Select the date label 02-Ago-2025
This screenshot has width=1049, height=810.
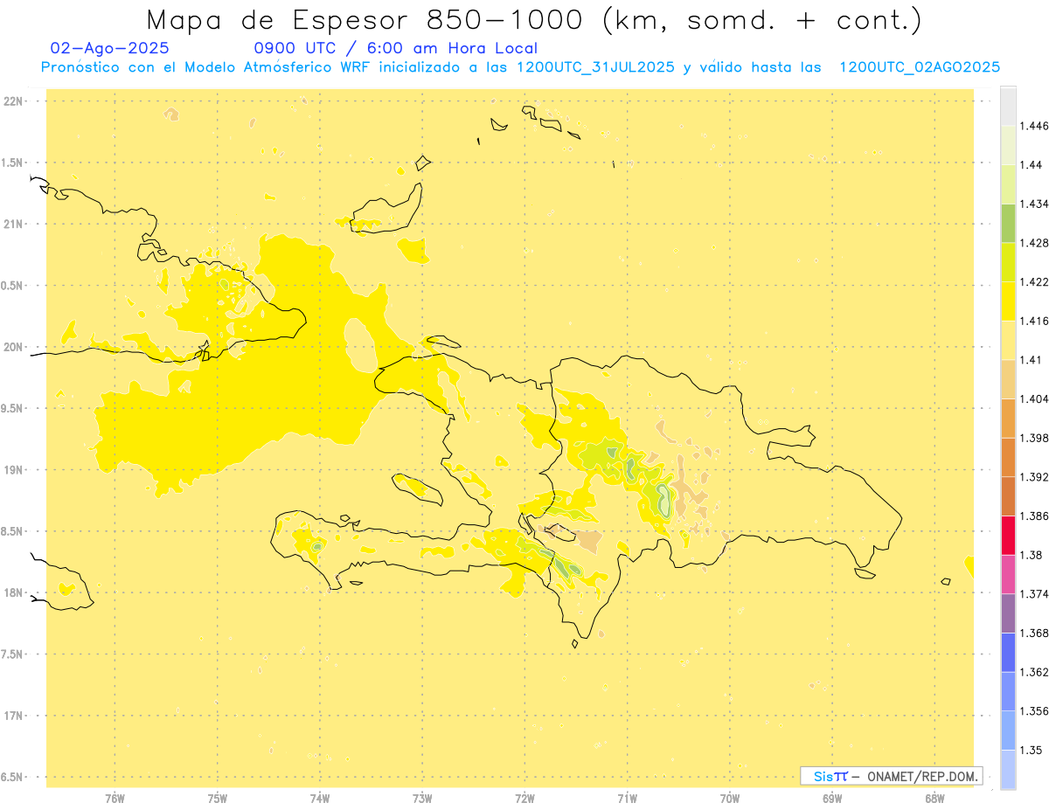110,49
